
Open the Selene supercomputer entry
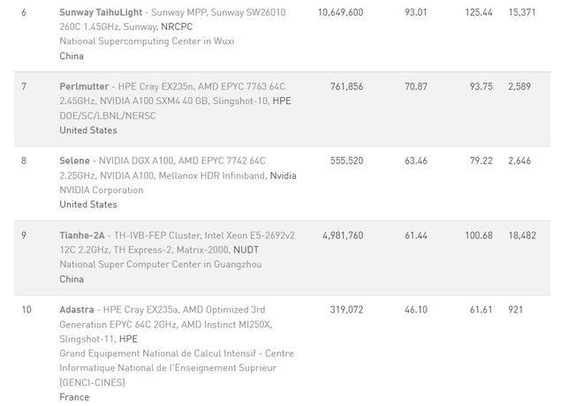[74, 161]
